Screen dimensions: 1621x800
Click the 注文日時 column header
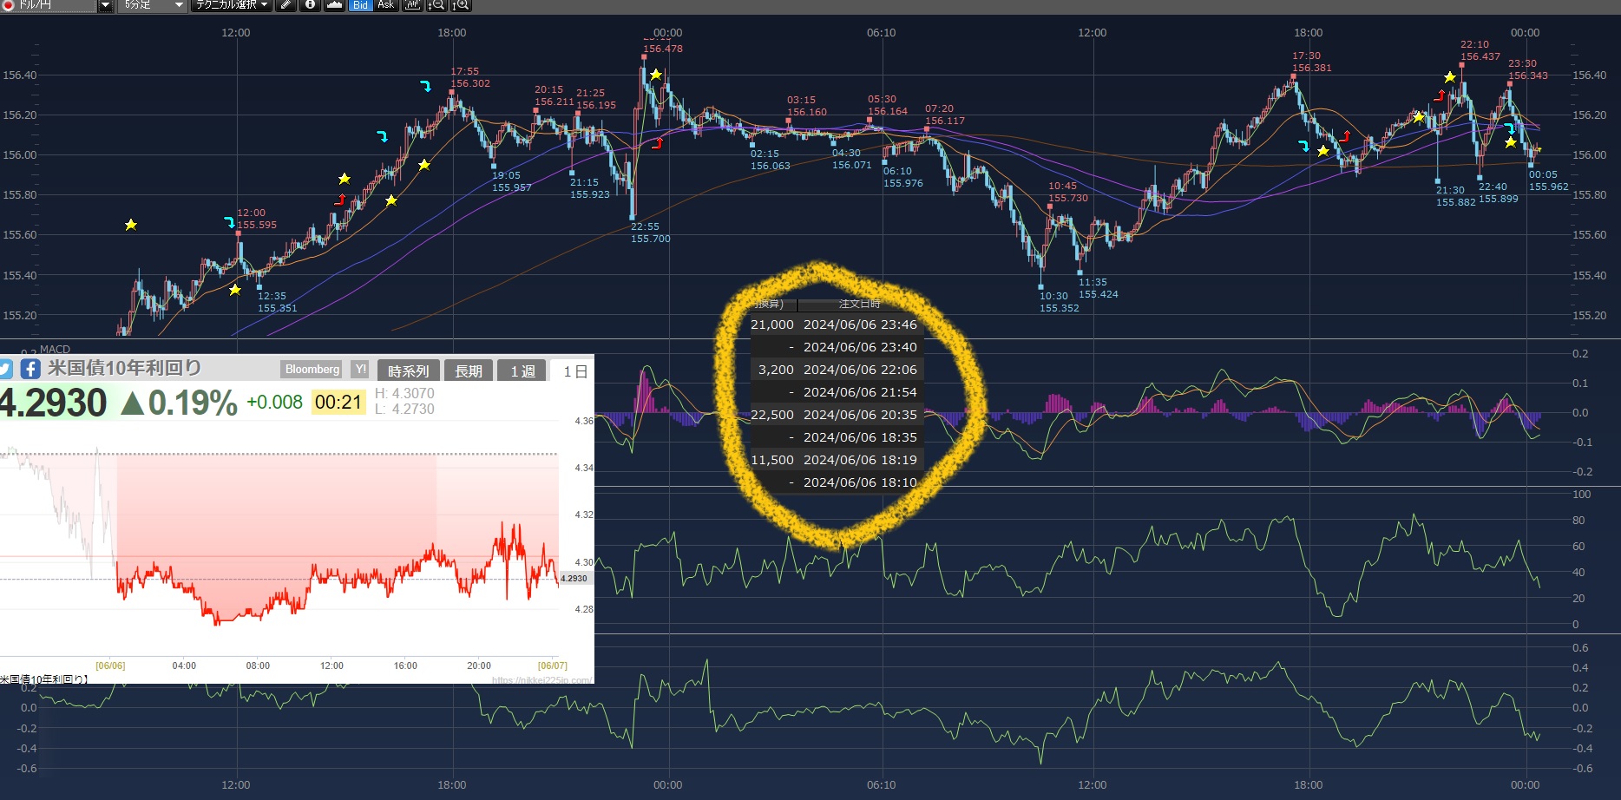pyautogui.click(x=859, y=304)
